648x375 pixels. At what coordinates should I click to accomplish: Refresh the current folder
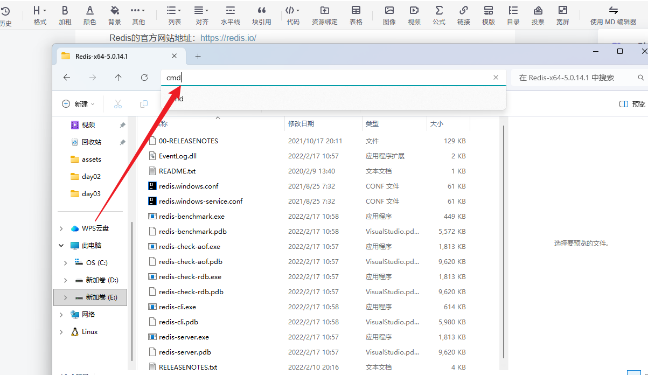point(144,78)
